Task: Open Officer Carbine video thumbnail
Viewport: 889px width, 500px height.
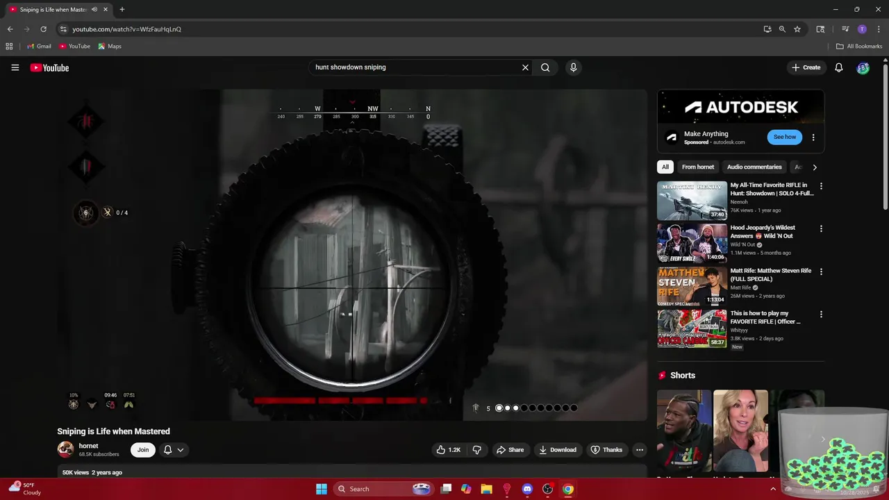Action: pyautogui.click(x=692, y=328)
